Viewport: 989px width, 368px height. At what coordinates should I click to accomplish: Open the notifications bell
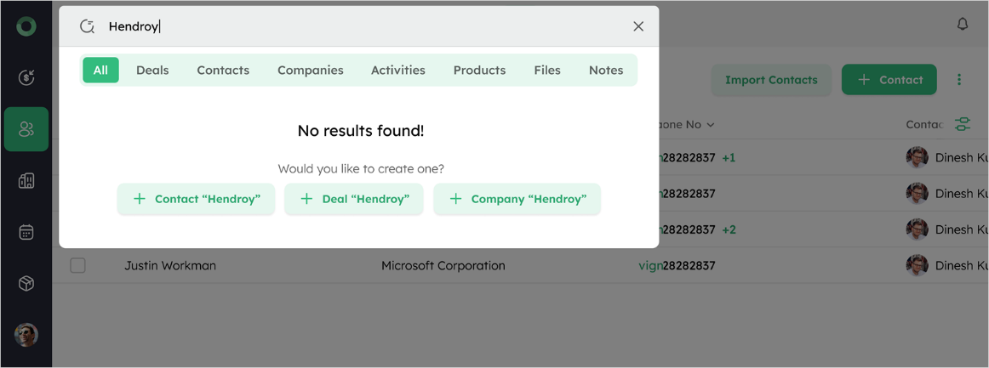(962, 25)
